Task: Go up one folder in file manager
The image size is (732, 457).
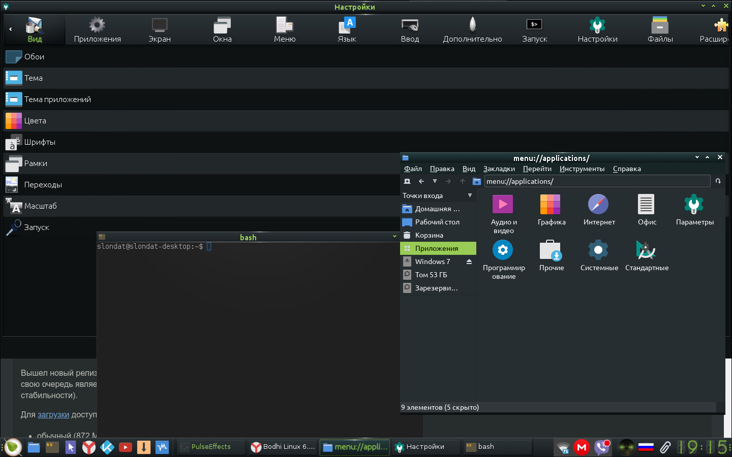Action: [463, 181]
